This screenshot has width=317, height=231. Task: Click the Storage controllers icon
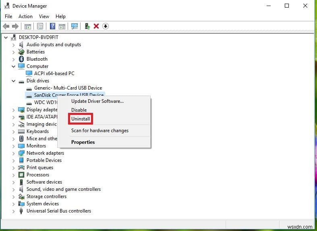click(21, 196)
